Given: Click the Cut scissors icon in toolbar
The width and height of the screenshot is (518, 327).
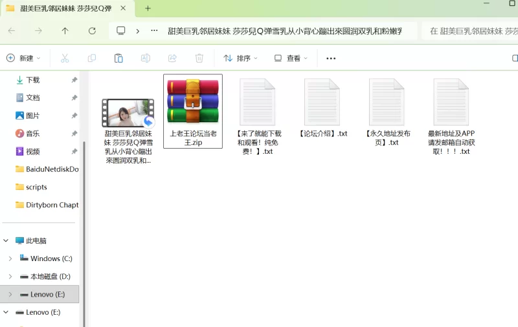Looking at the screenshot, I should [x=65, y=58].
